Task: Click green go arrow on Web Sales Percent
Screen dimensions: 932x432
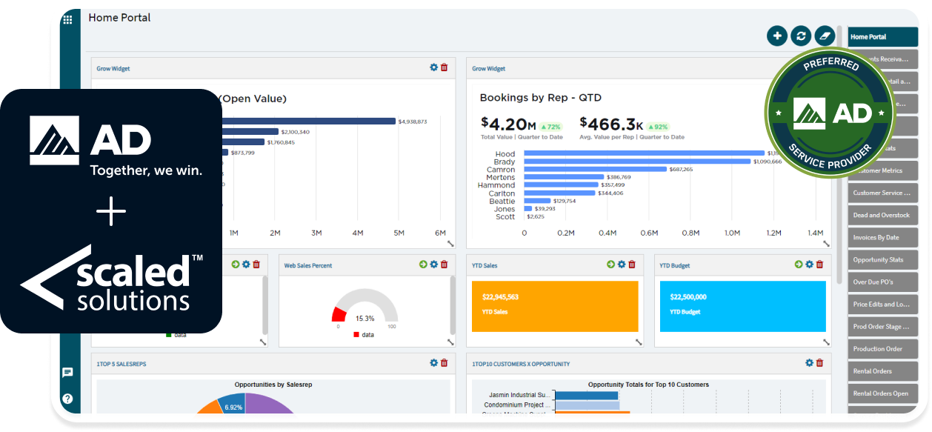Action: click(x=423, y=264)
